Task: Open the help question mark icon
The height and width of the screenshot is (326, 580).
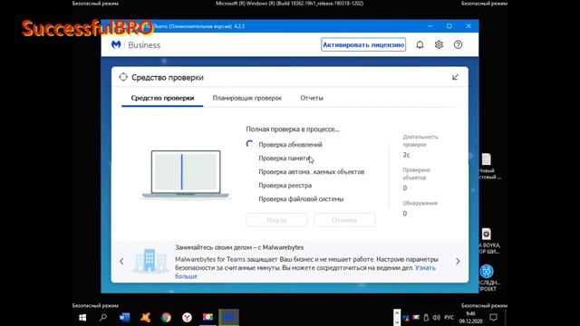Action: [458, 44]
